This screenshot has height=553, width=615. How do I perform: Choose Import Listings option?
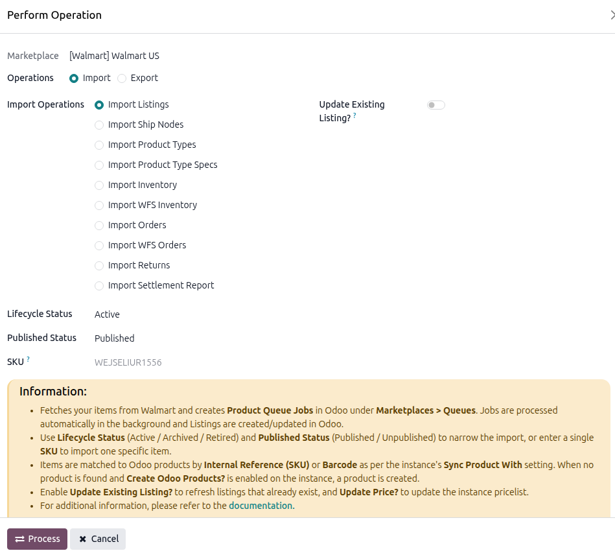(x=99, y=105)
